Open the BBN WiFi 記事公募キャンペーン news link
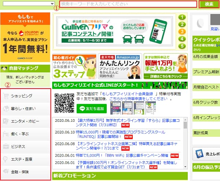This screenshot has height=181, width=220. click(x=122, y=155)
